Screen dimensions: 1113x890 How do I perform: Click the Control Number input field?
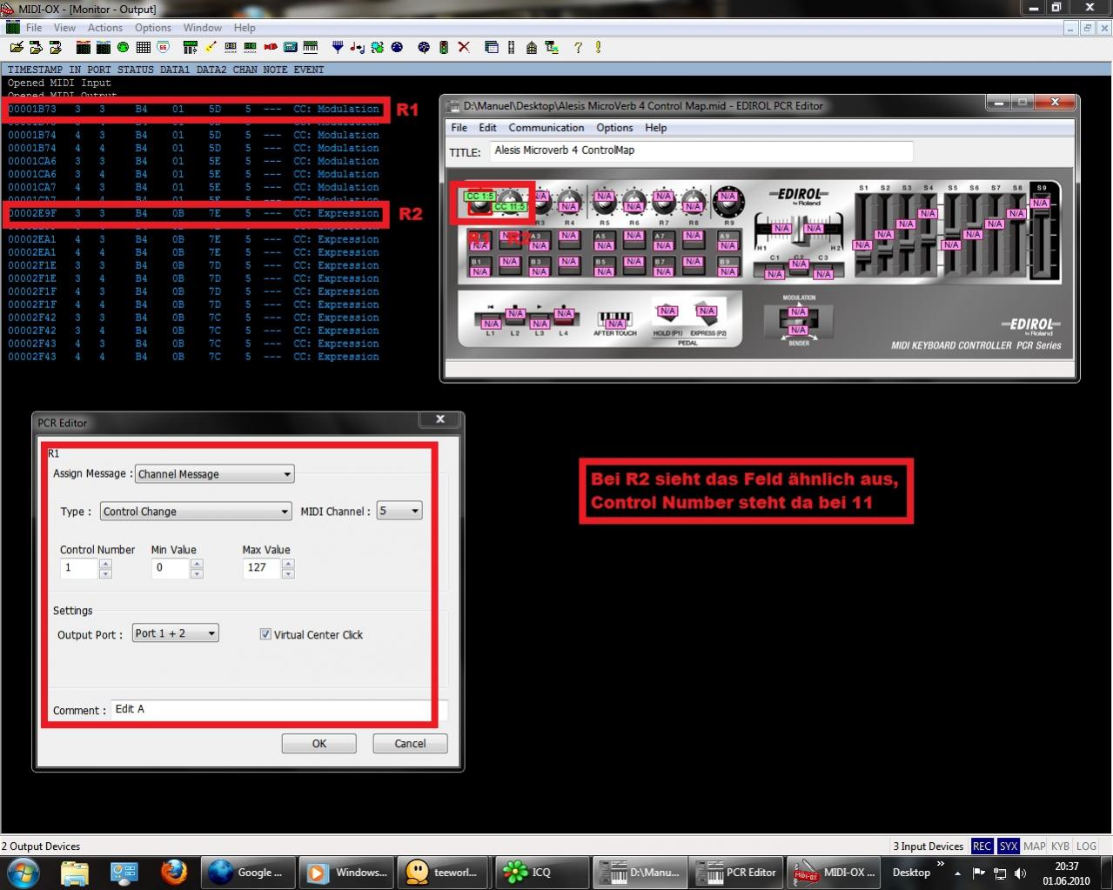click(79, 569)
